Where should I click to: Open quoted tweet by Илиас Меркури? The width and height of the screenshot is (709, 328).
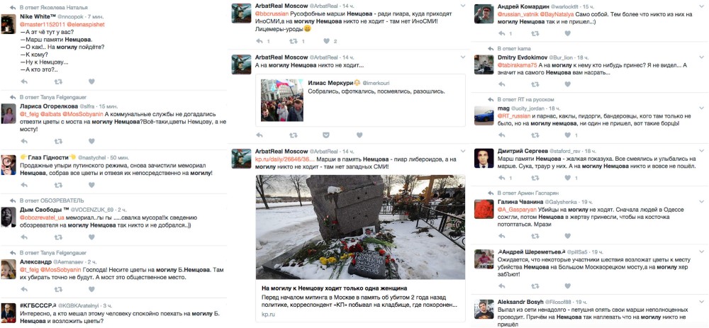point(360,100)
